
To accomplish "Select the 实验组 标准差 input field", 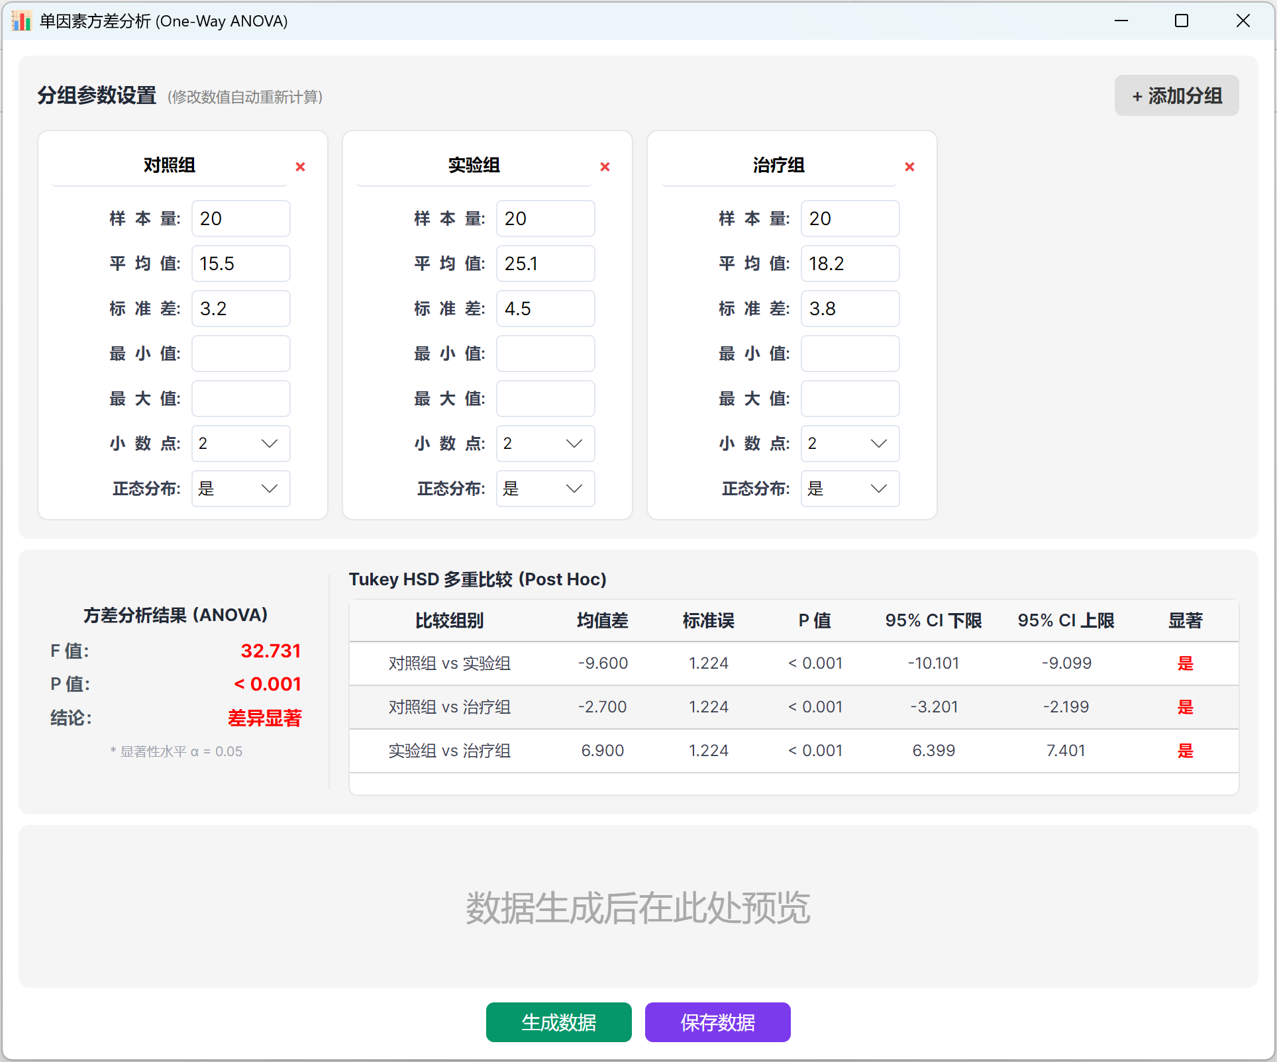I will 546,309.
